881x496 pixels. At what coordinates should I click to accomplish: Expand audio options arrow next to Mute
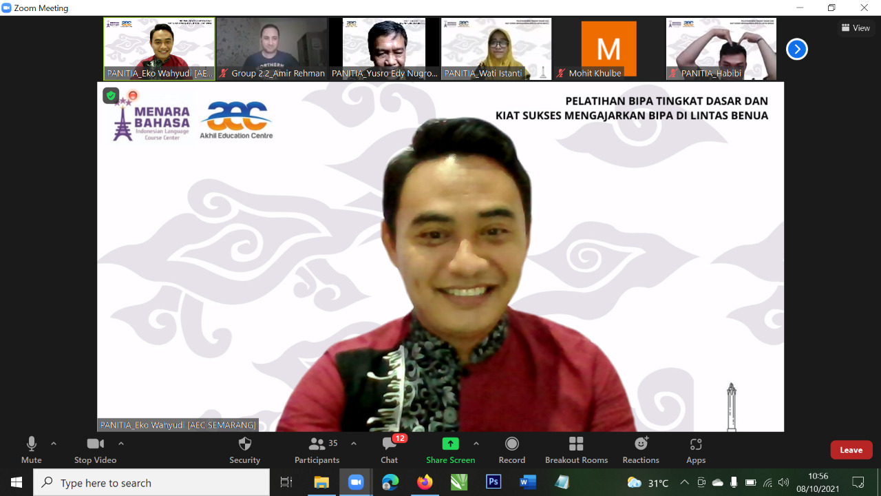(54, 444)
